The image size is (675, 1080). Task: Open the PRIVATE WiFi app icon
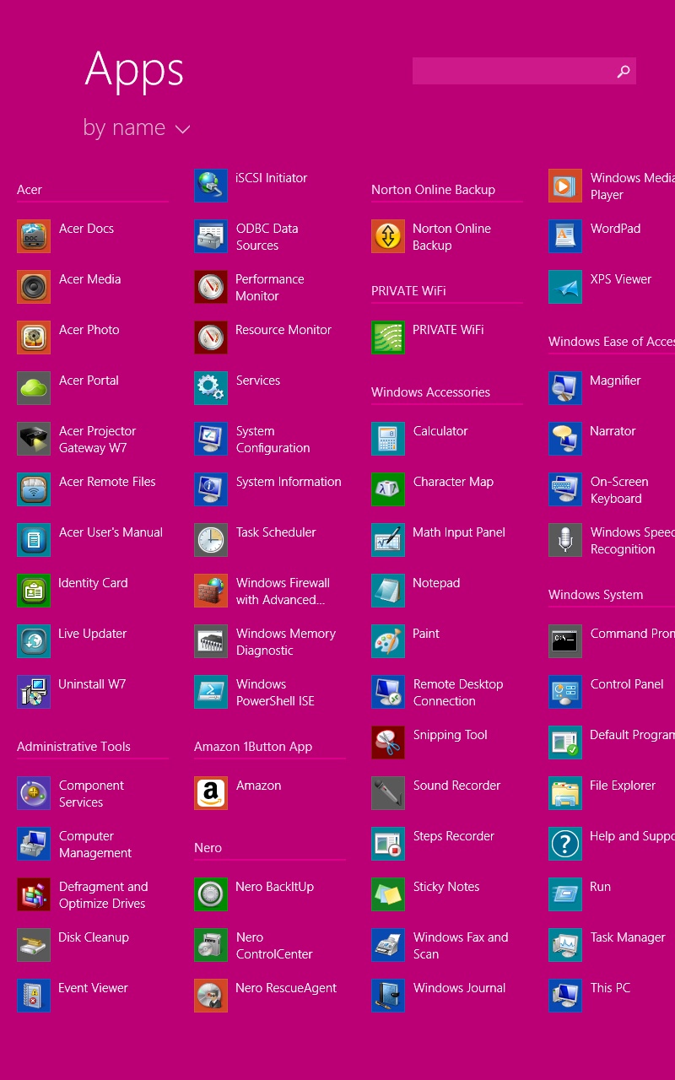click(388, 337)
